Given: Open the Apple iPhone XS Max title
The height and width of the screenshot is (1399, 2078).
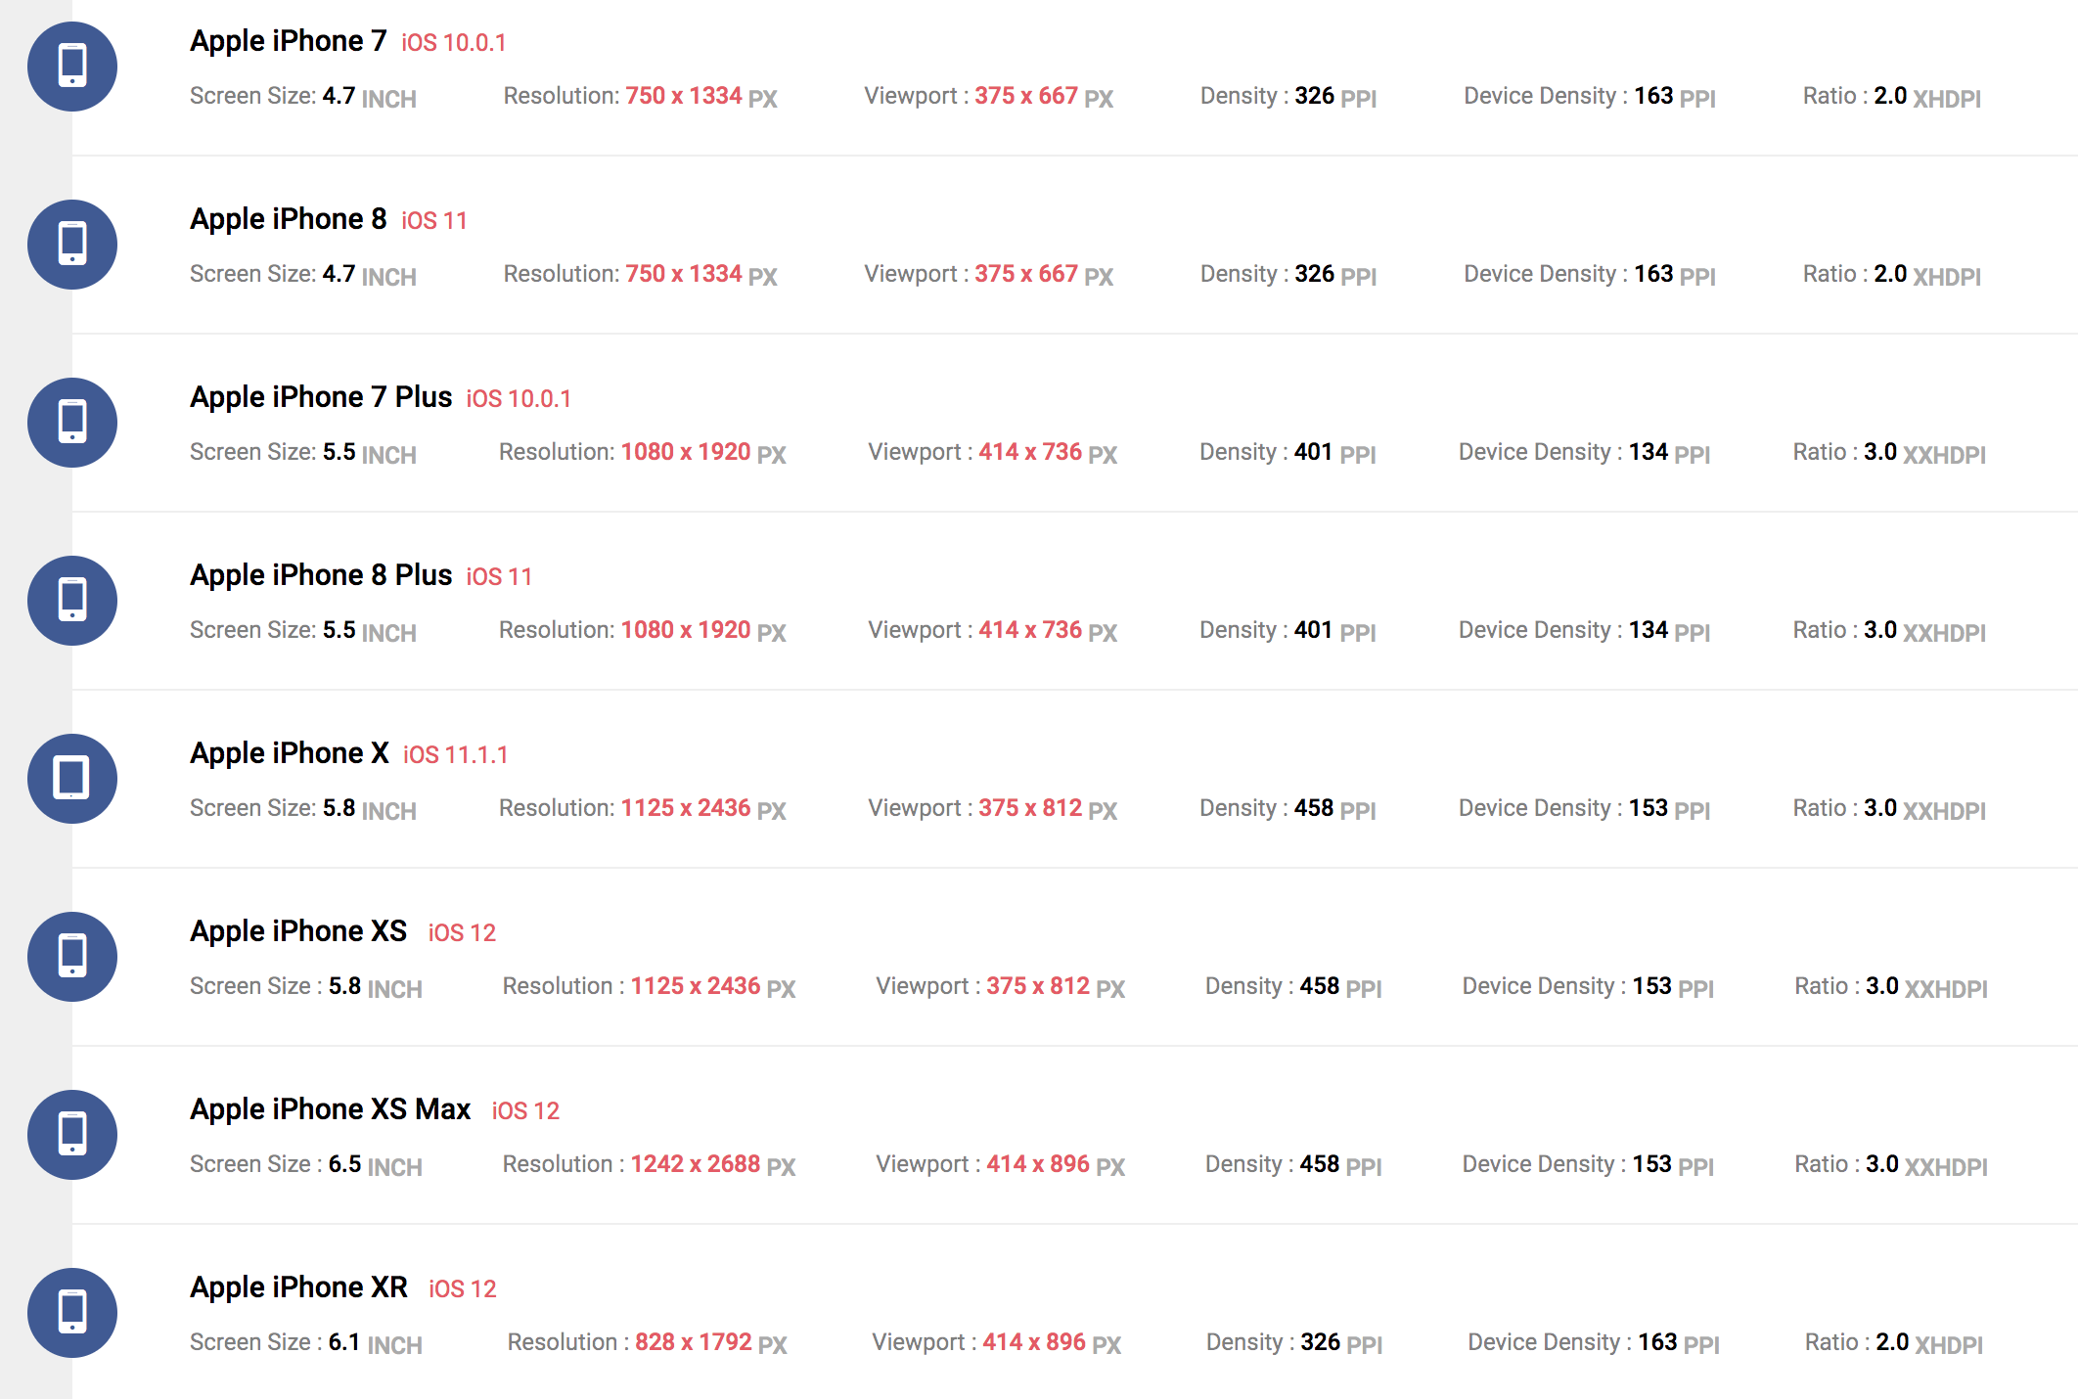Looking at the screenshot, I should (331, 1109).
